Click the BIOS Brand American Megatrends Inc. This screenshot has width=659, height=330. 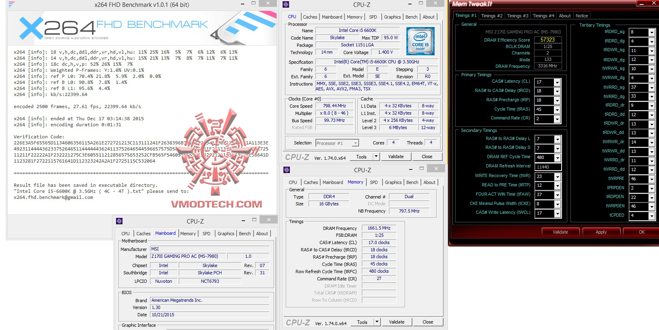[210, 300]
